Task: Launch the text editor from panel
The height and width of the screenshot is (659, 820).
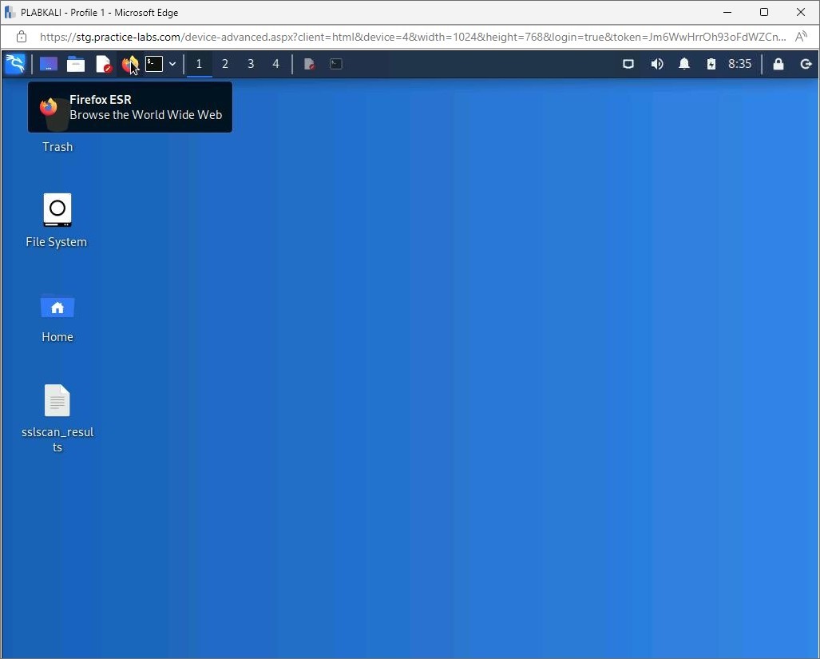Action: (103, 64)
